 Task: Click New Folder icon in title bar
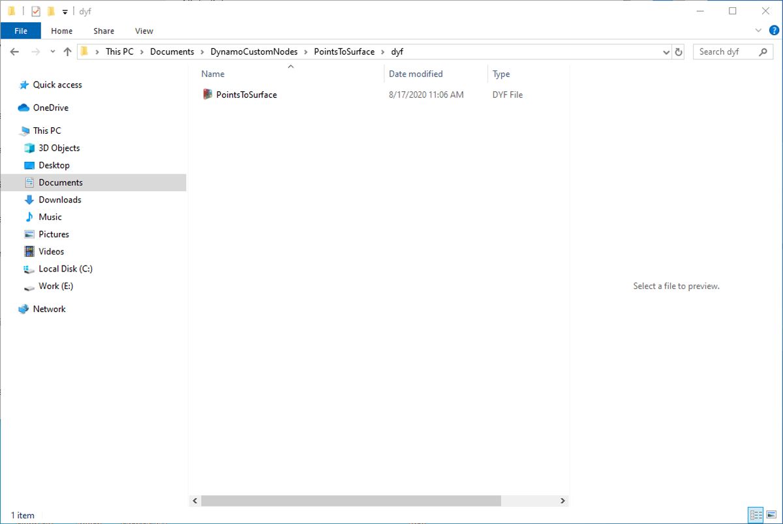pos(51,12)
